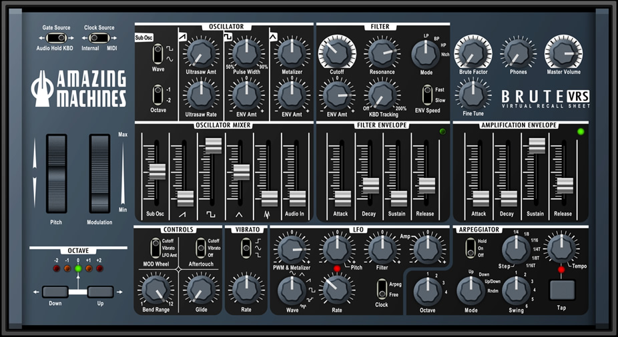Click the Filter Envelope Attack fader
This screenshot has height=337, width=618.
point(342,199)
